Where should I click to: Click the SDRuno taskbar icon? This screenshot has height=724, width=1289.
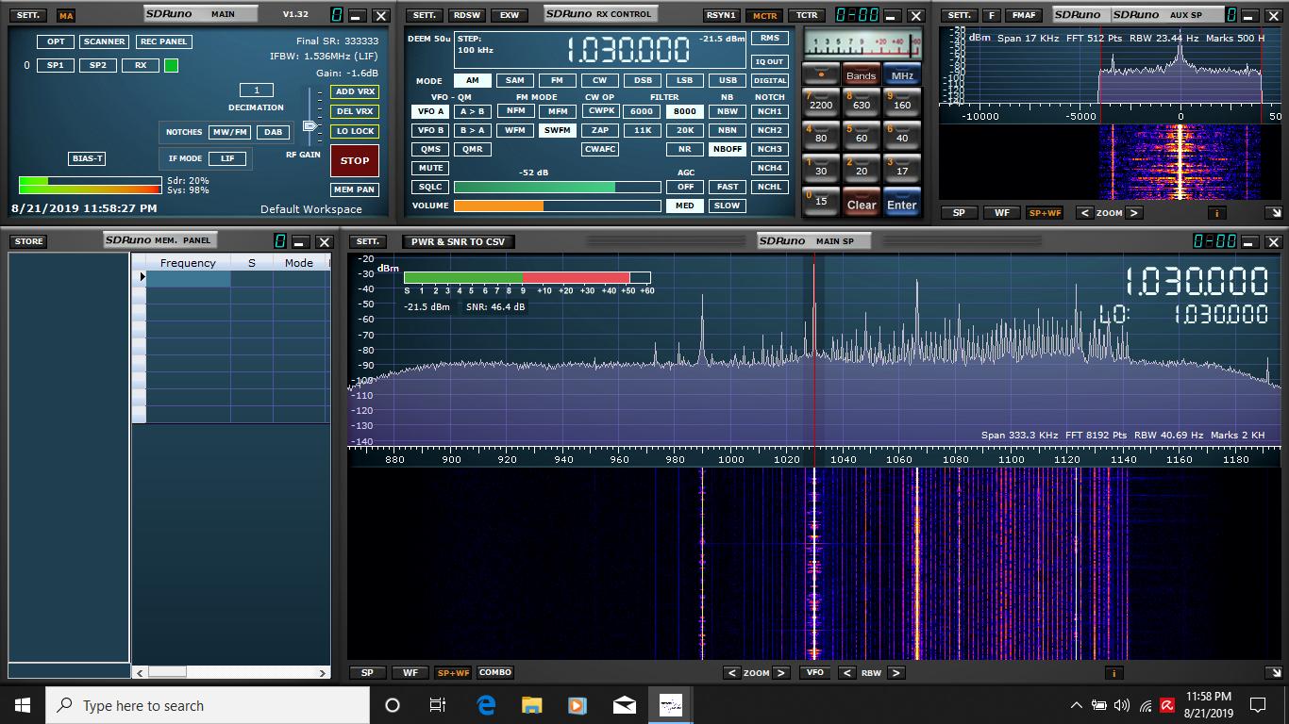[x=670, y=705]
